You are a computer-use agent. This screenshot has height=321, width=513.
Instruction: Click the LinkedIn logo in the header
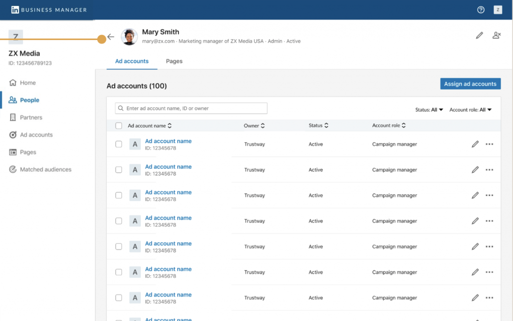[15, 10]
